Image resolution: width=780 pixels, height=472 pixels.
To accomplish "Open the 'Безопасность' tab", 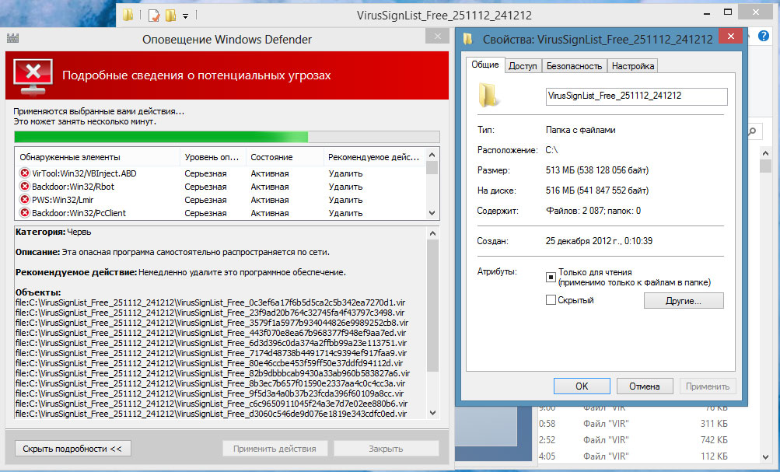I will [574, 65].
